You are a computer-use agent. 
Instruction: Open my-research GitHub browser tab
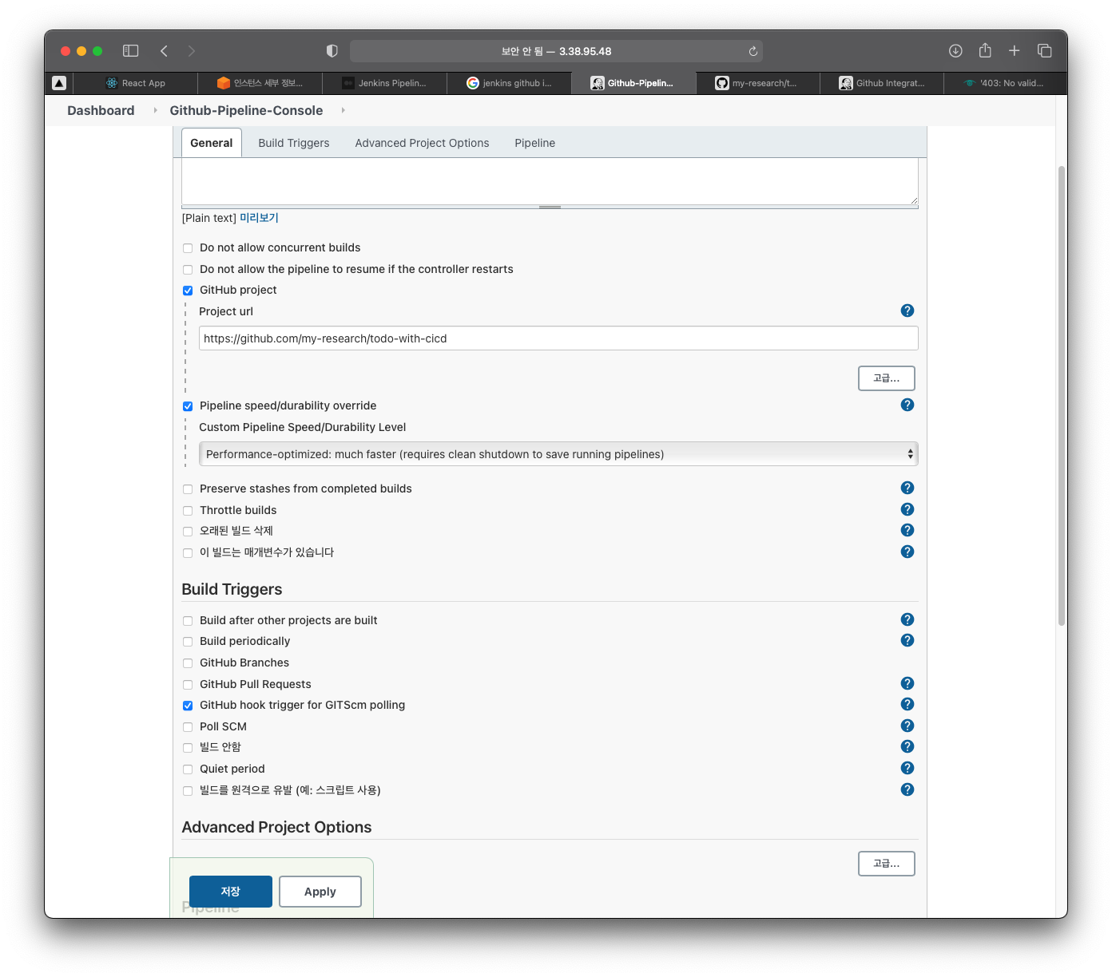coord(757,83)
